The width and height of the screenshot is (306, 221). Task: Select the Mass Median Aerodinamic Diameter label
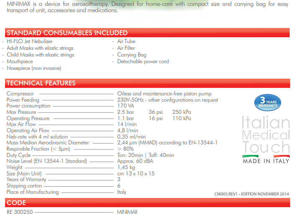tap(48, 143)
